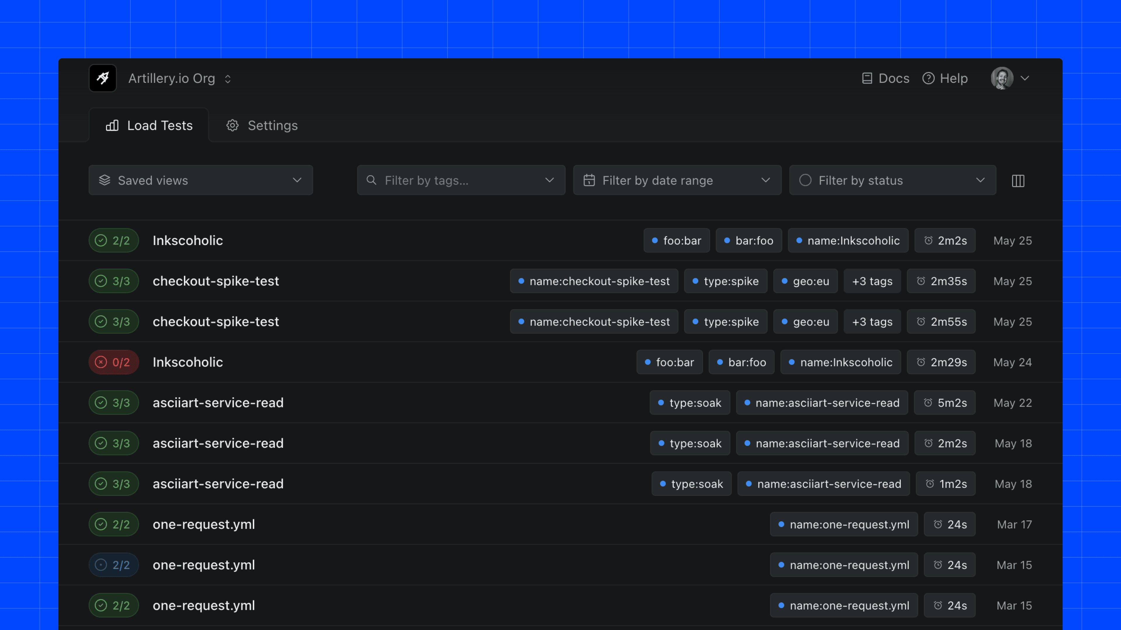This screenshot has width=1121, height=630.
Task: Click the pending 2/2 status badge
Action: click(x=114, y=565)
